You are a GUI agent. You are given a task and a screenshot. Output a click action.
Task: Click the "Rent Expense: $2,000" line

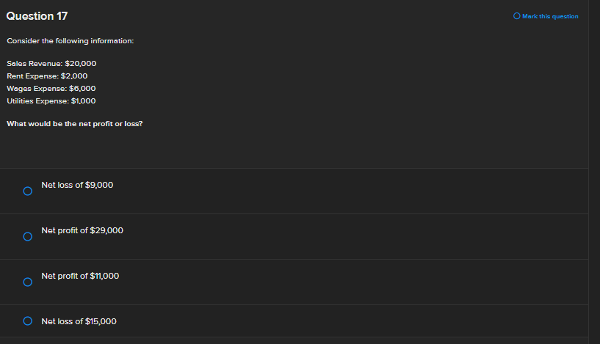47,76
